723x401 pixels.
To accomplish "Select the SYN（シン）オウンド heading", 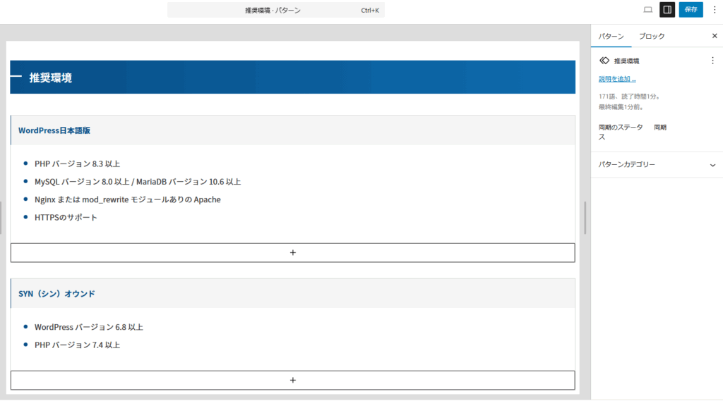I will 56,293.
